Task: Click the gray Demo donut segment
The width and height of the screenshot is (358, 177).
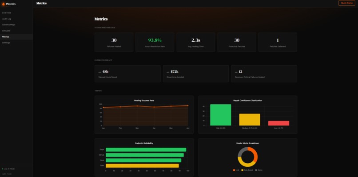Action: (242, 151)
